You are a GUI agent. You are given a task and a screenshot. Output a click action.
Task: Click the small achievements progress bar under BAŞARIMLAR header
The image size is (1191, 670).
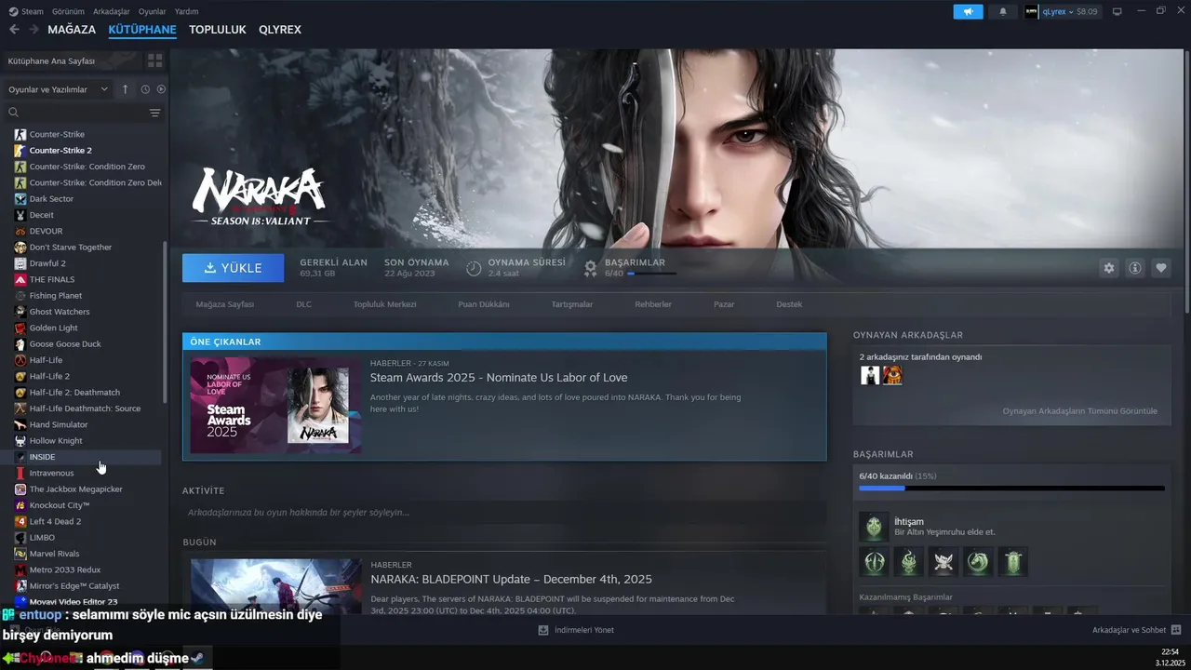[652, 274]
